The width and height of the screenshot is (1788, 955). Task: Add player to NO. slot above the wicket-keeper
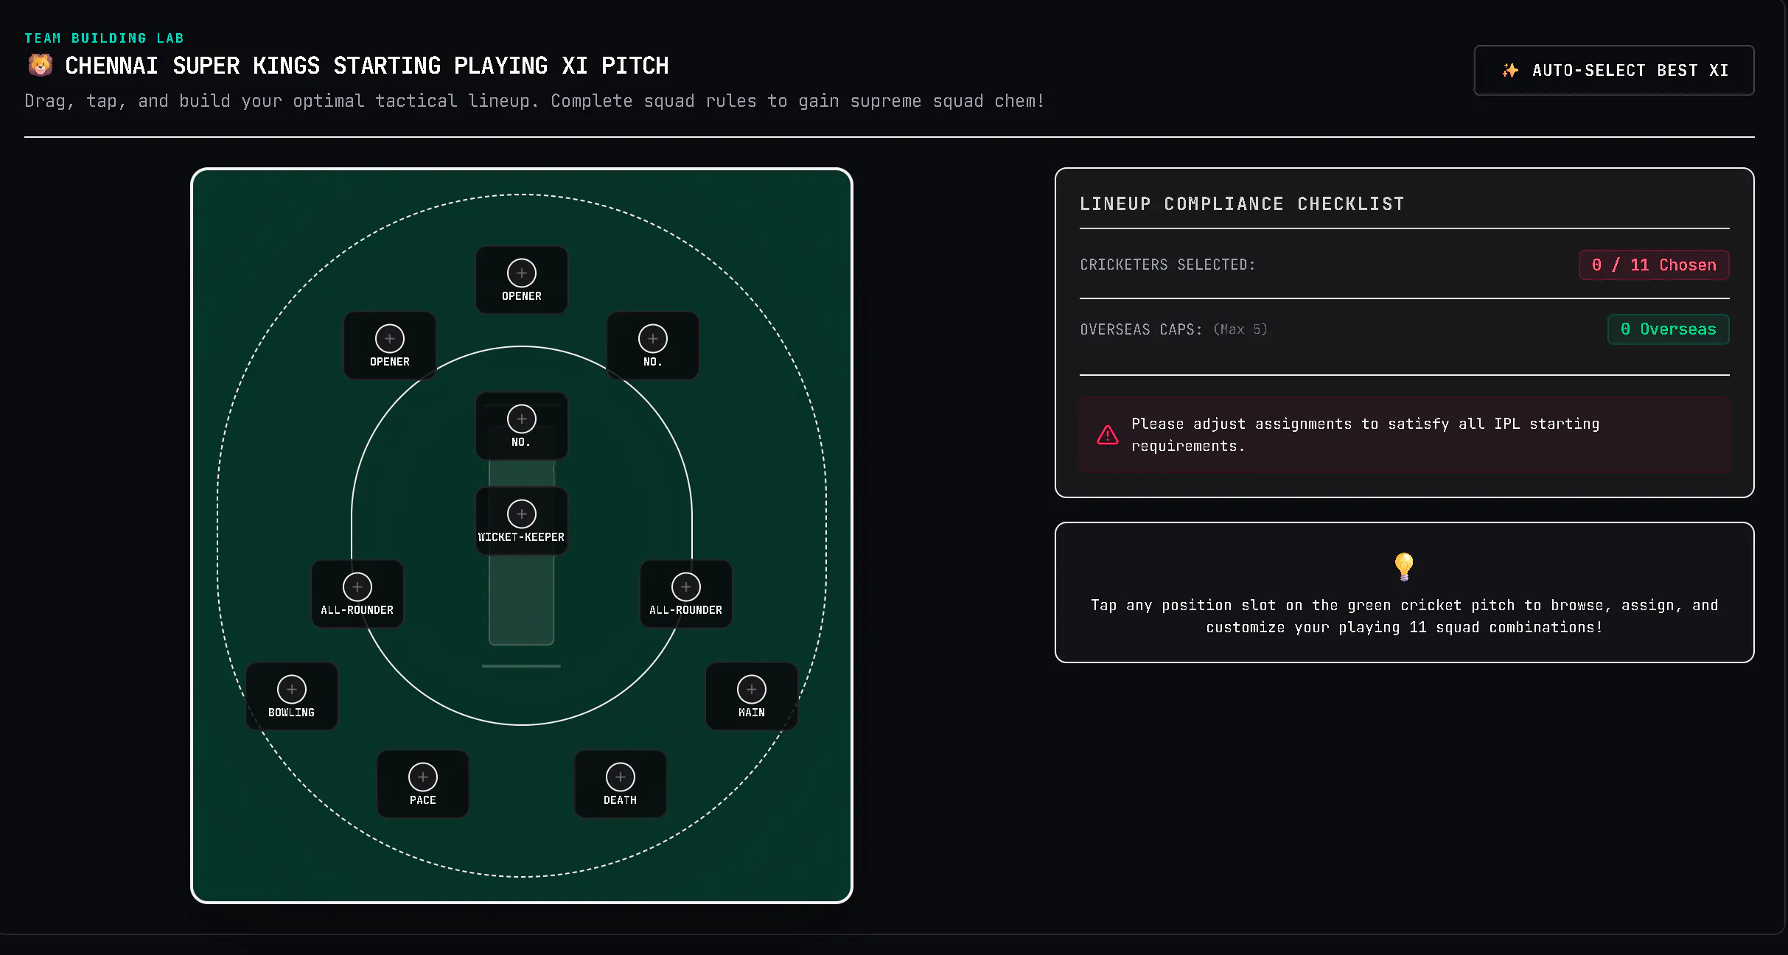pyautogui.click(x=522, y=426)
